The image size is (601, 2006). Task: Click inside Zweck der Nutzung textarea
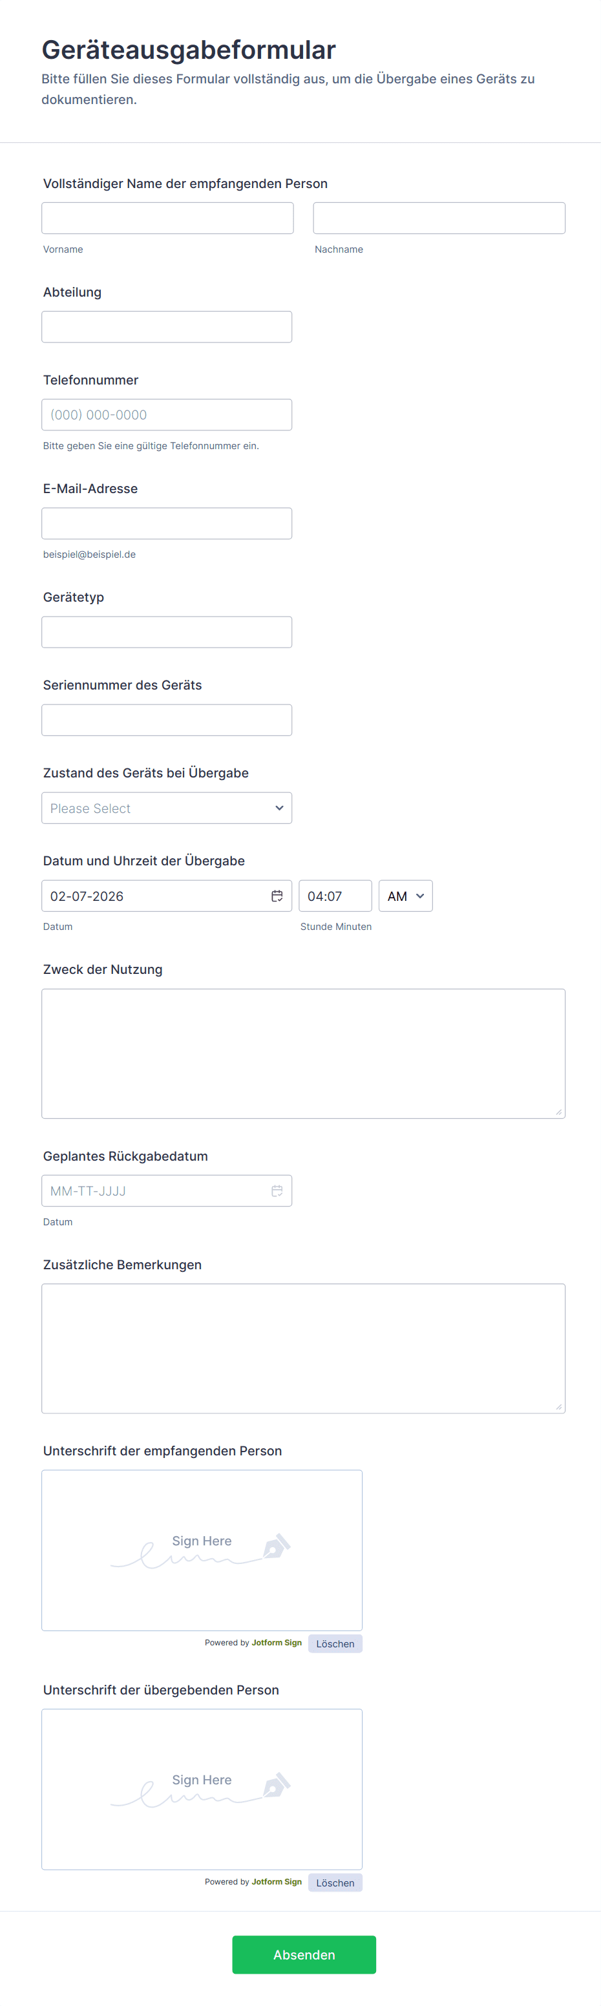[303, 1053]
